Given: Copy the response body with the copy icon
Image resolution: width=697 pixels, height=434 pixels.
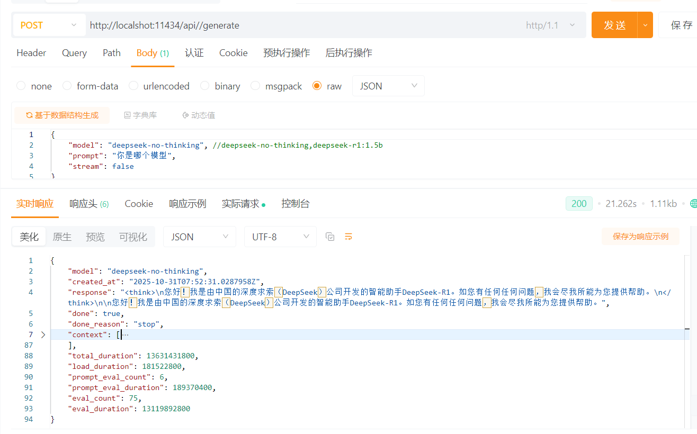Looking at the screenshot, I should pos(330,237).
